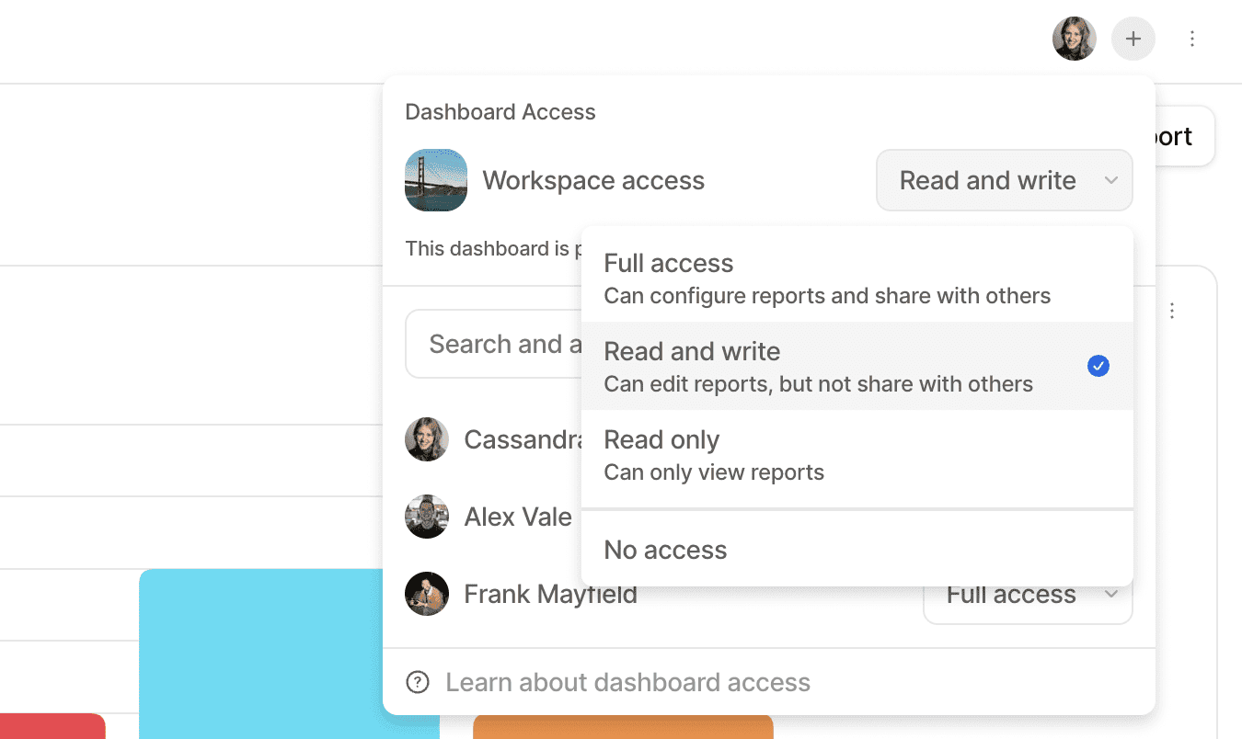Click your profile avatar in the top bar

coord(1074,39)
